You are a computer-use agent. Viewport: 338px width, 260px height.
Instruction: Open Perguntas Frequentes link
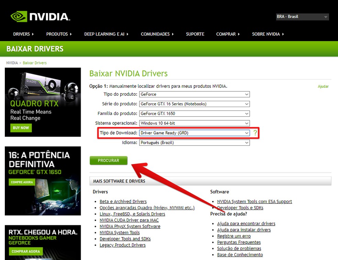239,243
